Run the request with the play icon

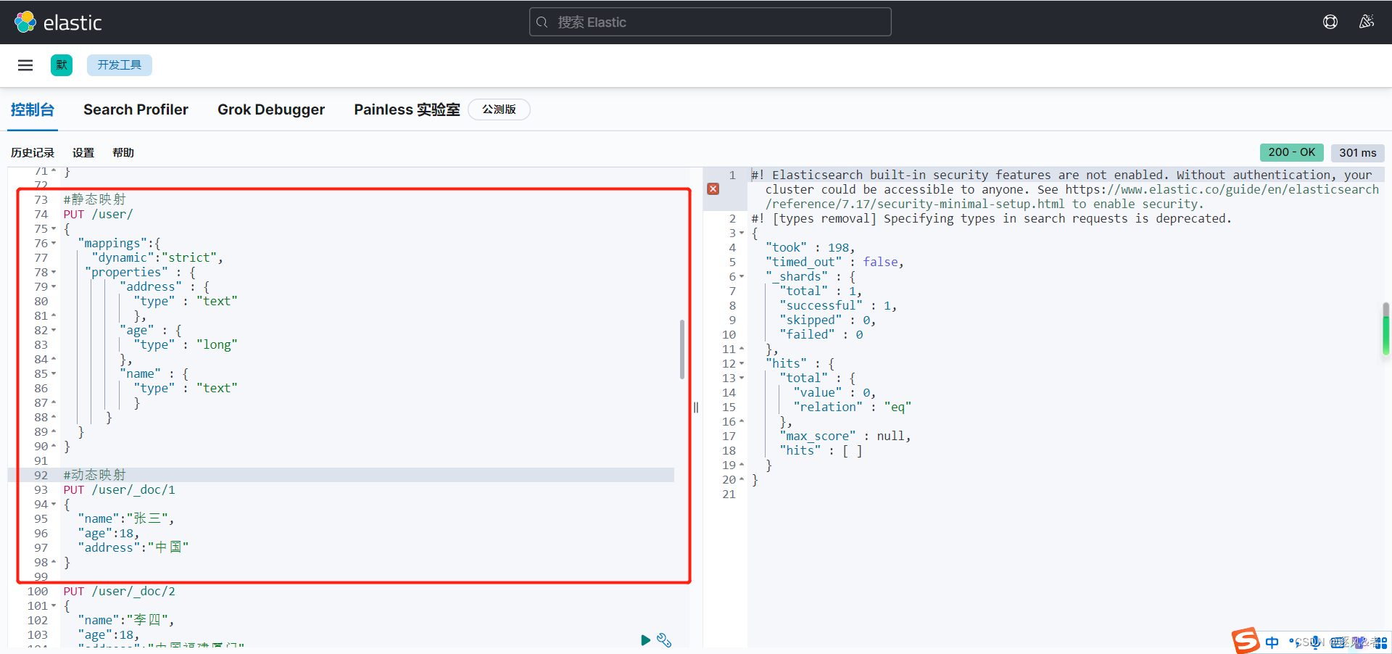click(x=645, y=640)
